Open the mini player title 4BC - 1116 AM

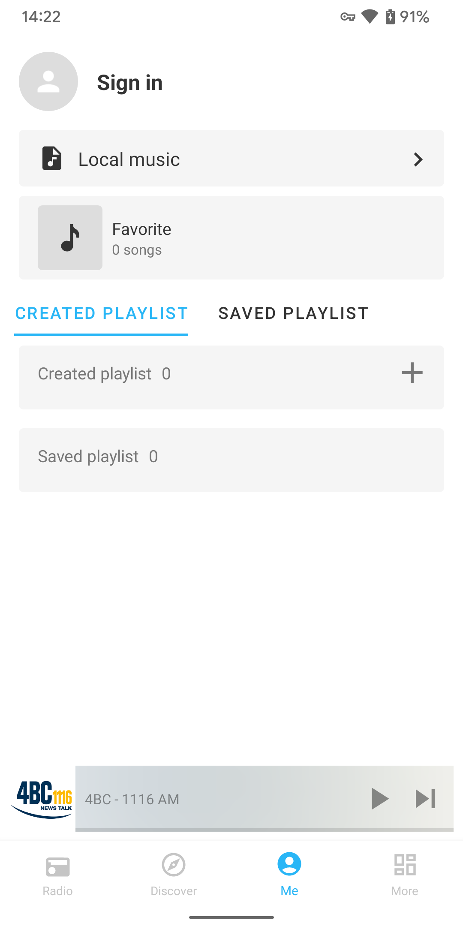click(x=132, y=800)
